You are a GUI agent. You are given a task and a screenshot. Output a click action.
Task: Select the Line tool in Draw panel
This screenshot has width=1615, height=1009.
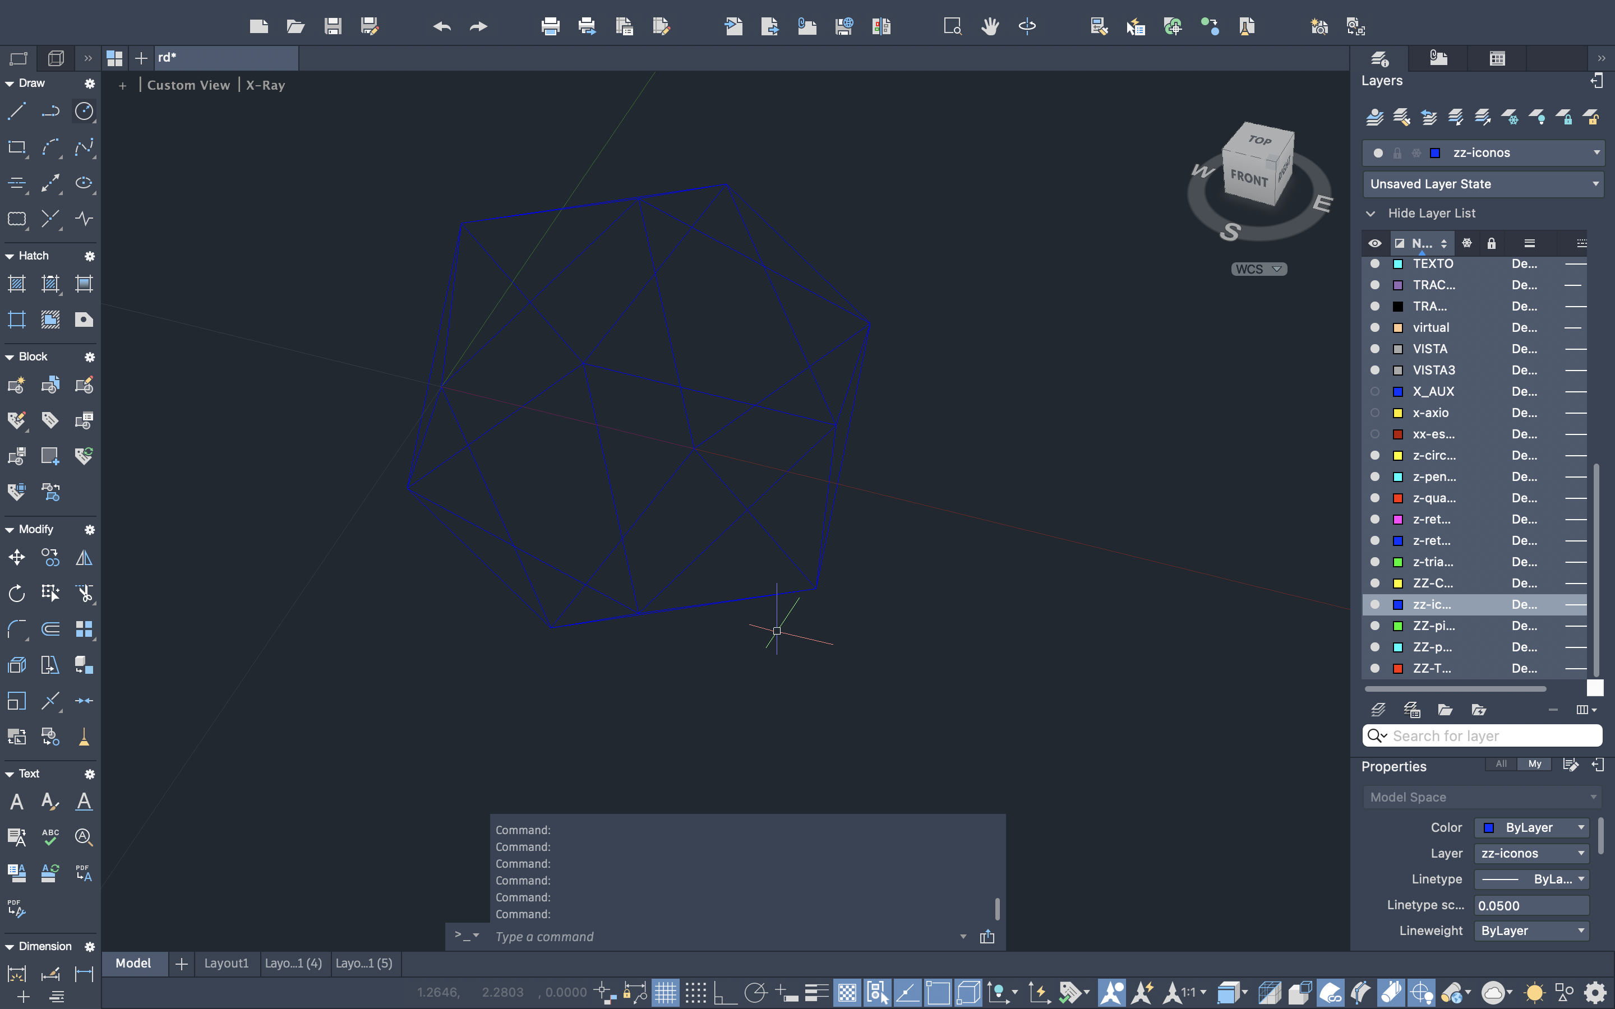tap(17, 111)
